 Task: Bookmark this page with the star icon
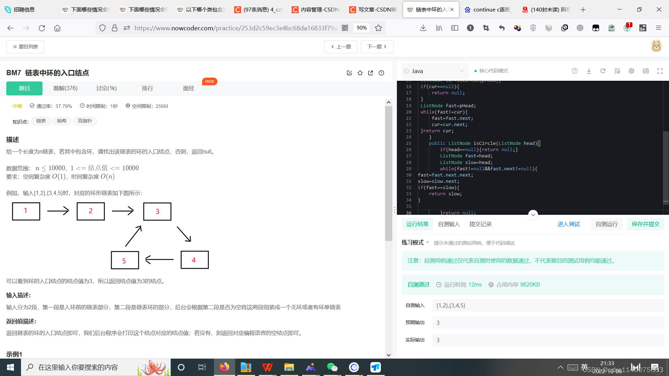click(x=378, y=28)
